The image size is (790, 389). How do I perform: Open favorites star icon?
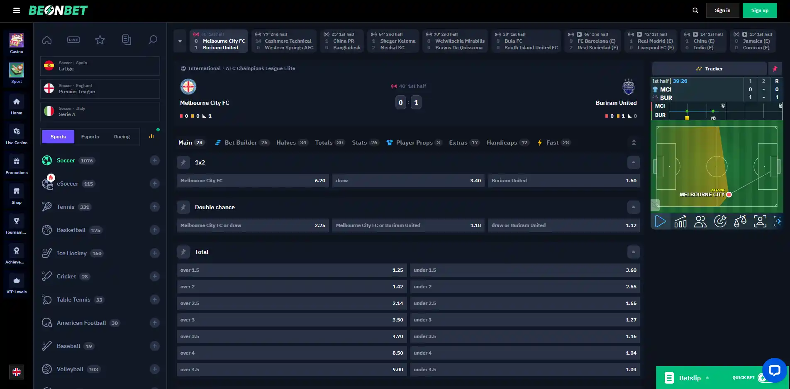(x=100, y=40)
